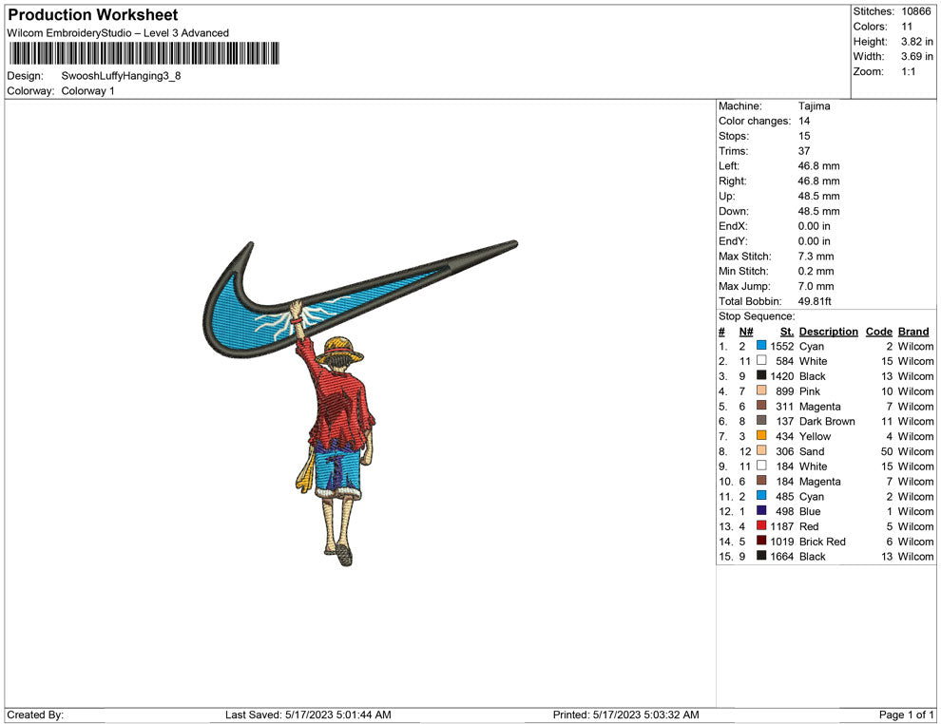Pick the Dark Brown thread color swatch

coord(761,421)
